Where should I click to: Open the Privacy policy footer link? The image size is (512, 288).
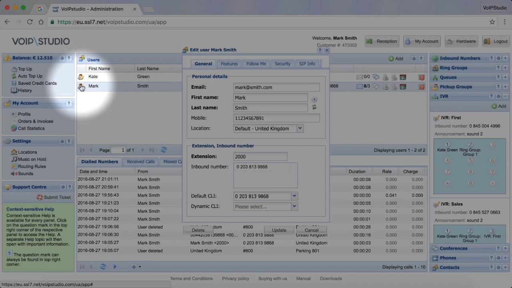coord(236,278)
